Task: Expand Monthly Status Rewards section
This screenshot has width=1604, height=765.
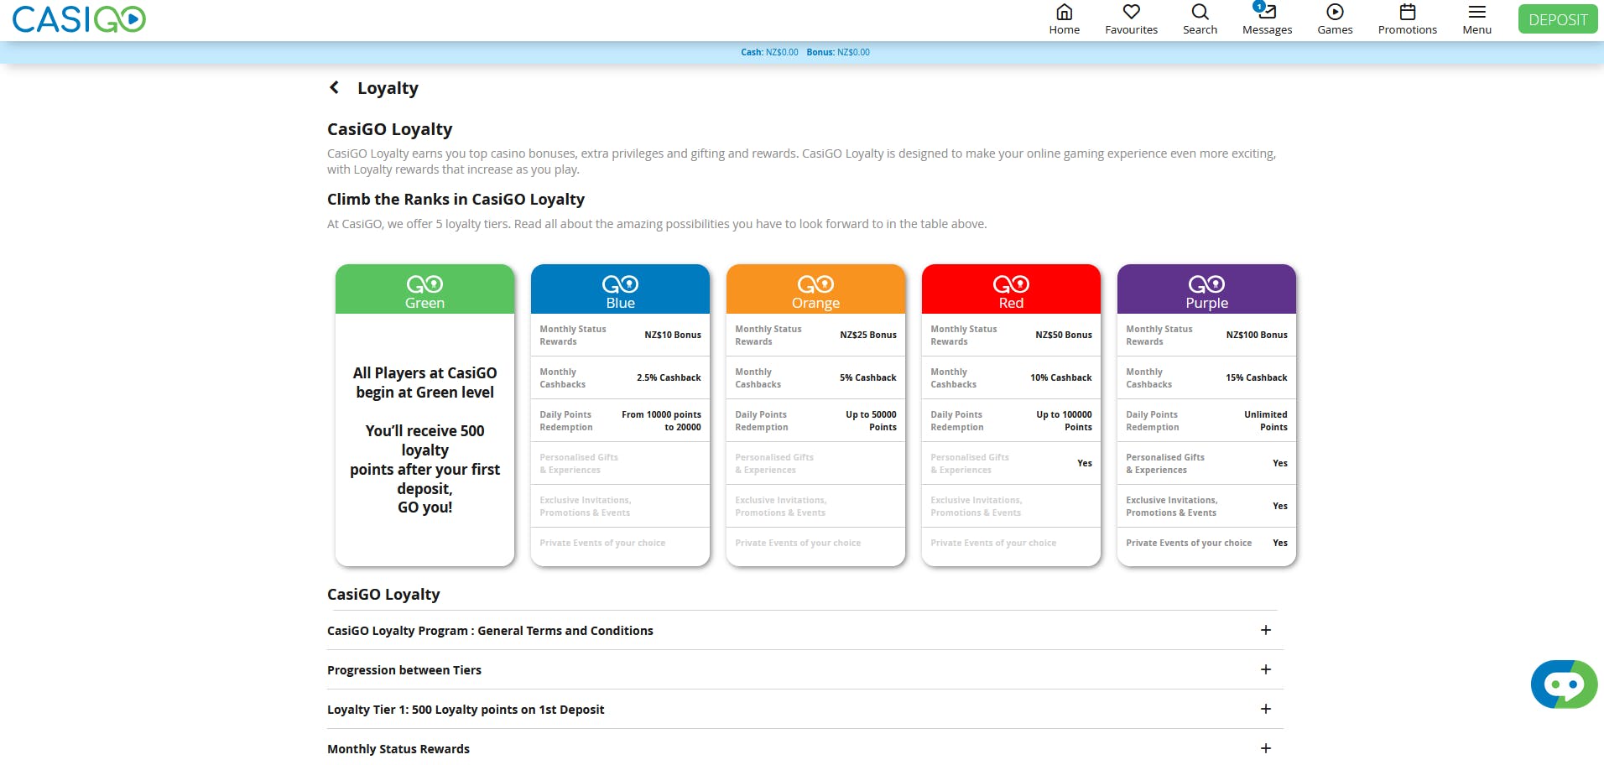Action: (x=1266, y=748)
